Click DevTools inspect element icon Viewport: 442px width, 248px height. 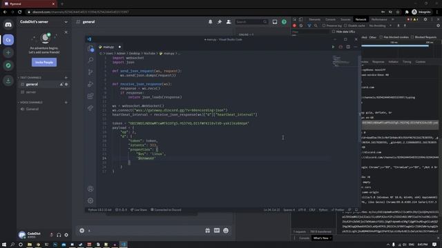coord(295,19)
